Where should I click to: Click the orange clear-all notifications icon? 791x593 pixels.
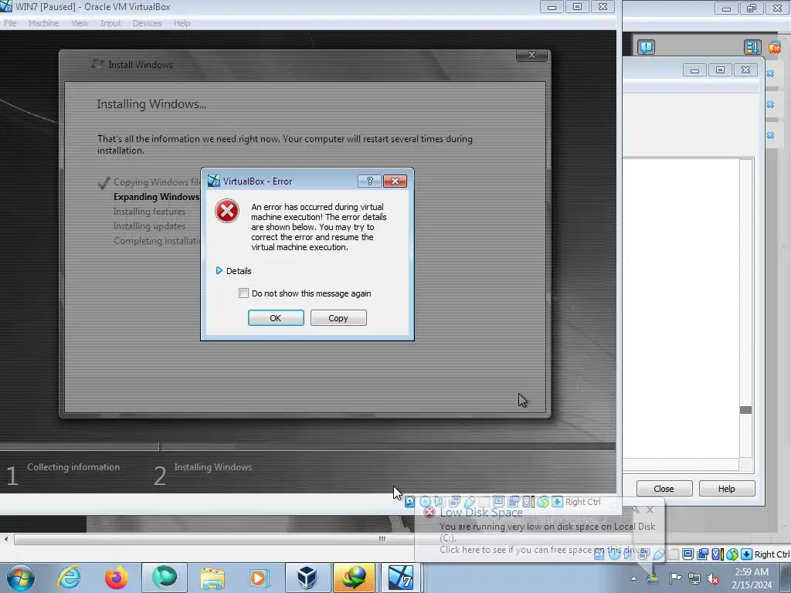pyautogui.click(x=775, y=47)
